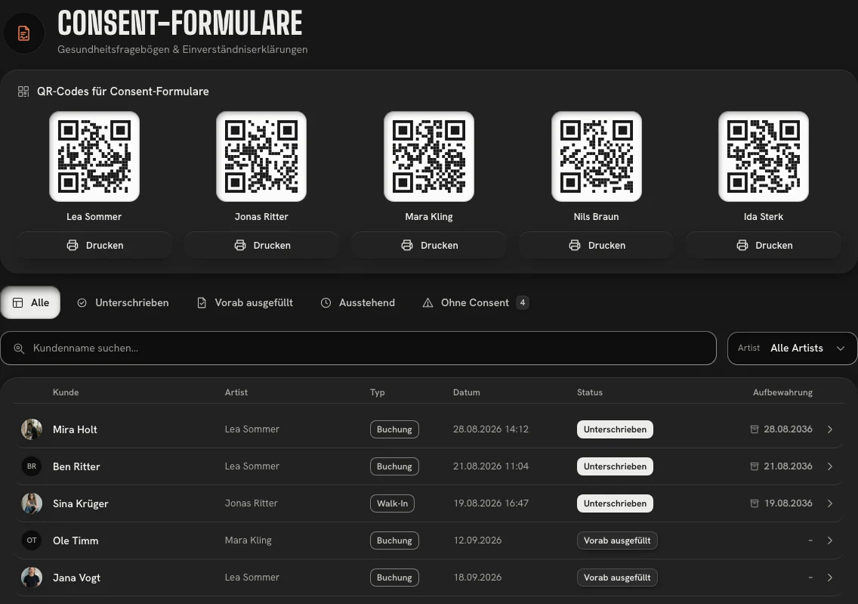Click printer icon in Mara Kling's Drucken button
The width and height of the screenshot is (858, 604).
[407, 246]
